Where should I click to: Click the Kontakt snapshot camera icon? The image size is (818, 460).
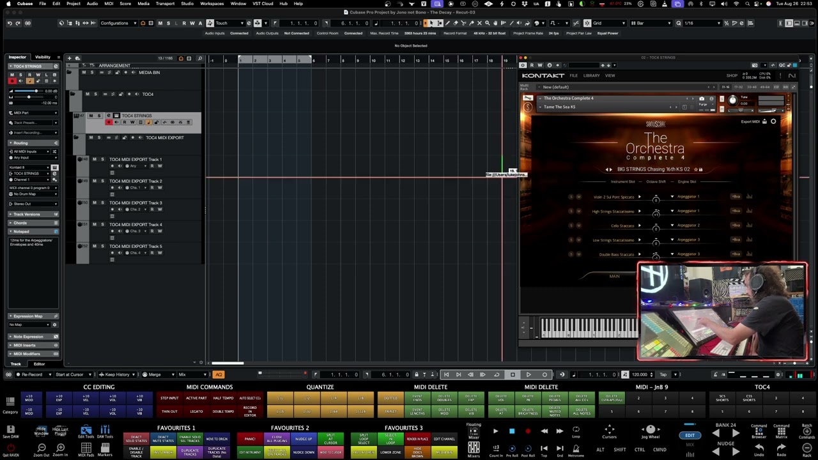pos(702,98)
